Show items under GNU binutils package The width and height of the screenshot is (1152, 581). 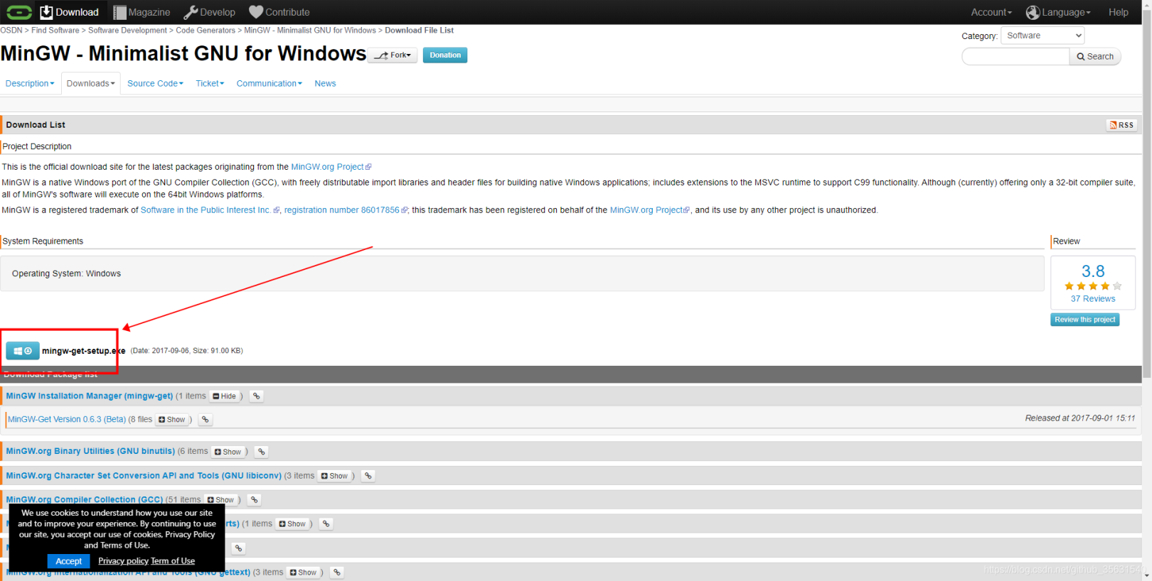click(x=228, y=452)
